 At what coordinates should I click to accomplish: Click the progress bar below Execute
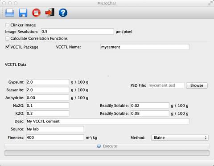(107, 153)
